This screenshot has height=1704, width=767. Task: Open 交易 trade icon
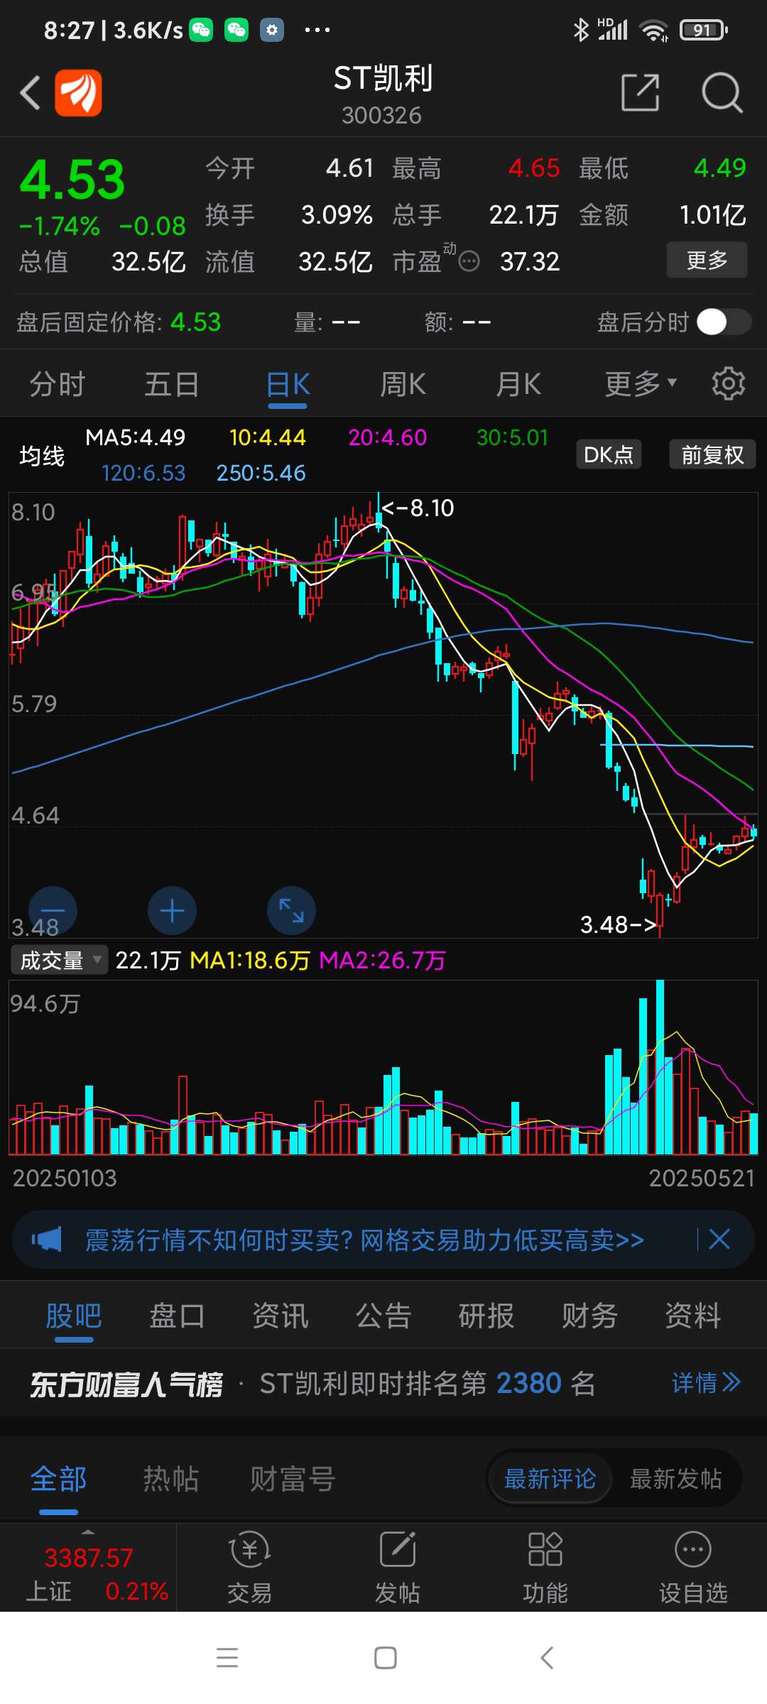249,1568
